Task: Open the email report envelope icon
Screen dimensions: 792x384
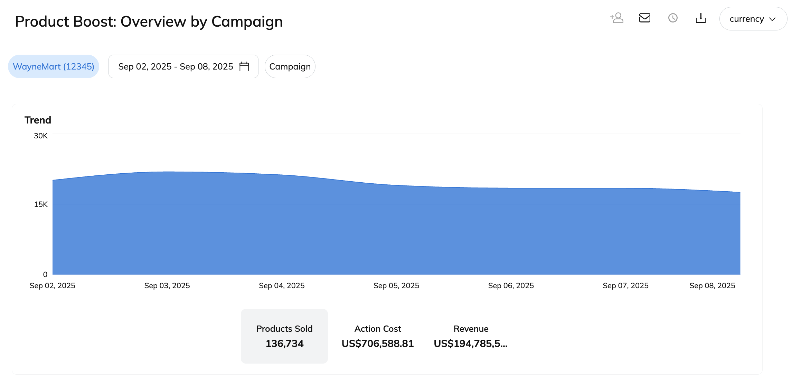Action: (645, 18)
